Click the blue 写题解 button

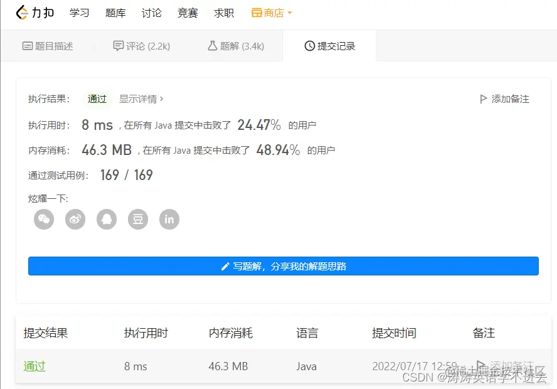point(284,265)
